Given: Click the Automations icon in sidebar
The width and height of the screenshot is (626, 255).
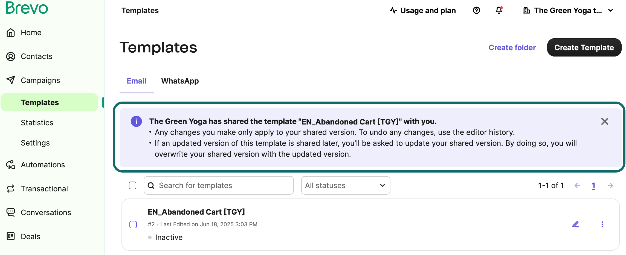Looking at the screenshot, I should (11, 165).
